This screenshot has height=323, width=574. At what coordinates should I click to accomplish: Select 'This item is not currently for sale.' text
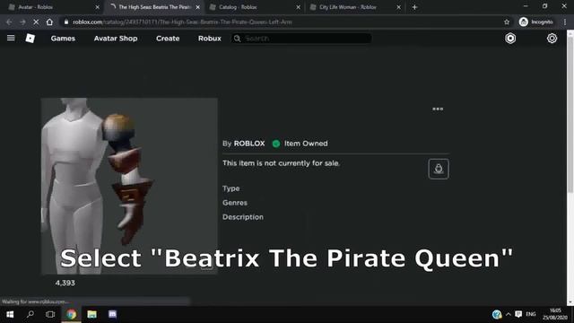281,163
